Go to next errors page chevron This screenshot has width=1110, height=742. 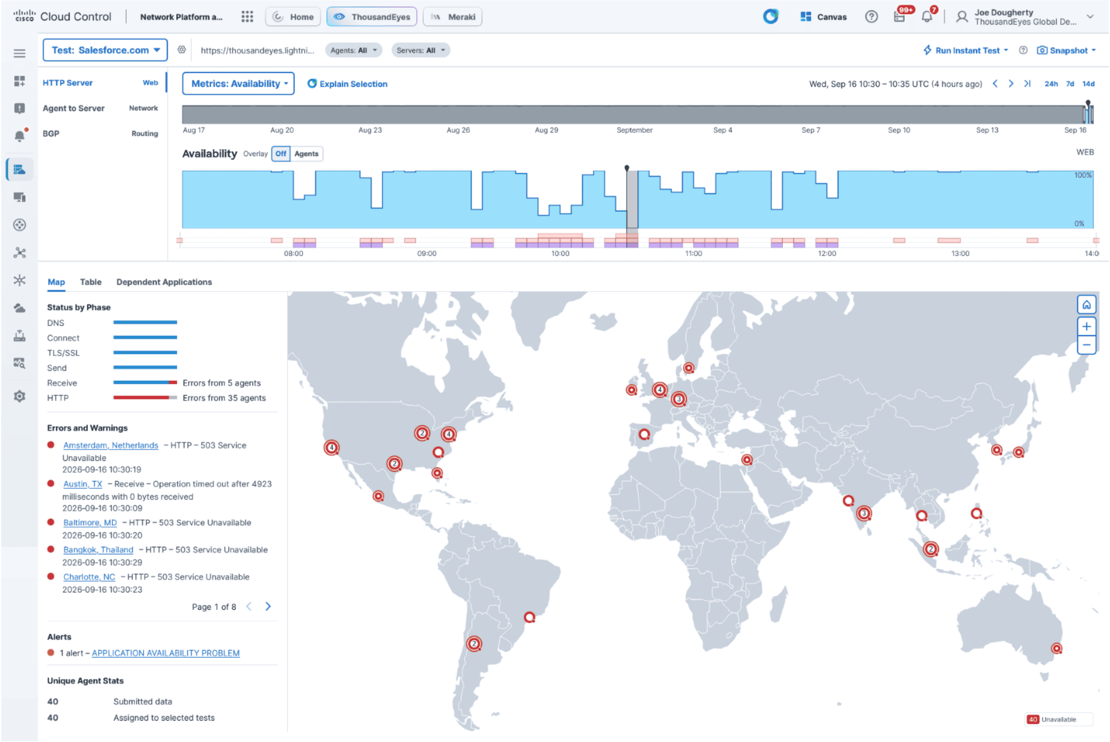pos(268,606)
